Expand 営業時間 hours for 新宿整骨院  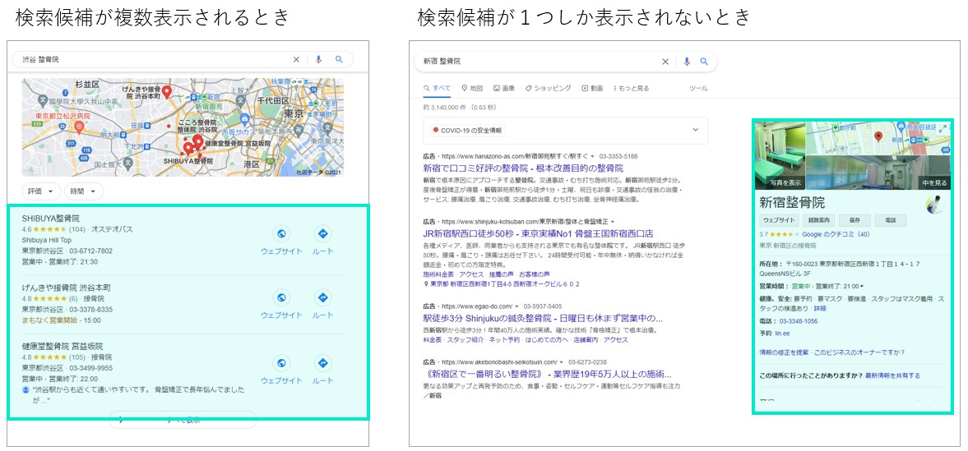coord(860,286)
